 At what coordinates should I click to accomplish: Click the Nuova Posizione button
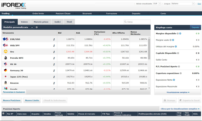point(12,100)
